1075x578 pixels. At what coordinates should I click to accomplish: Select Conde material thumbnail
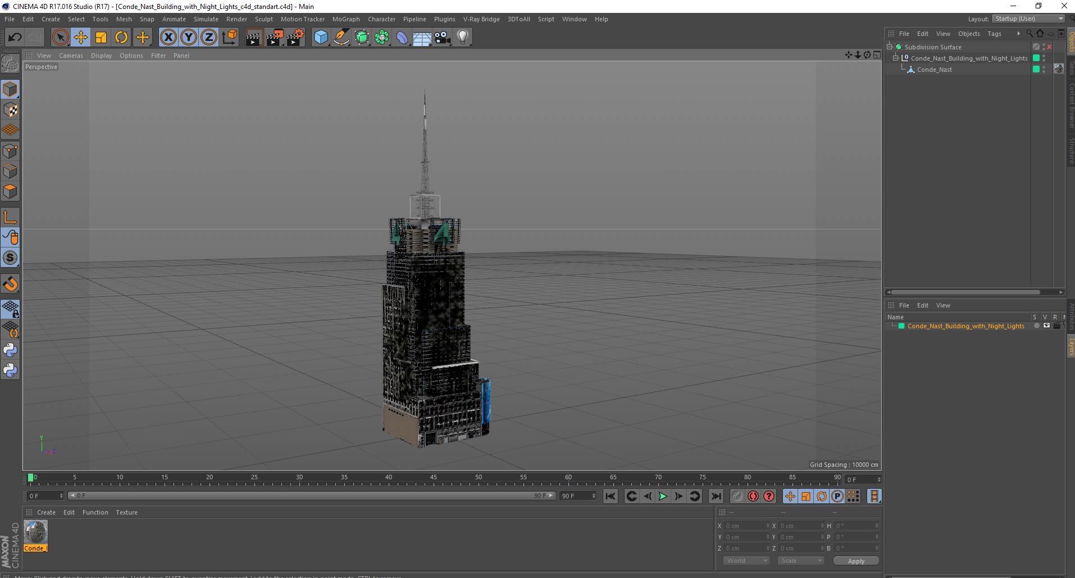35,532
